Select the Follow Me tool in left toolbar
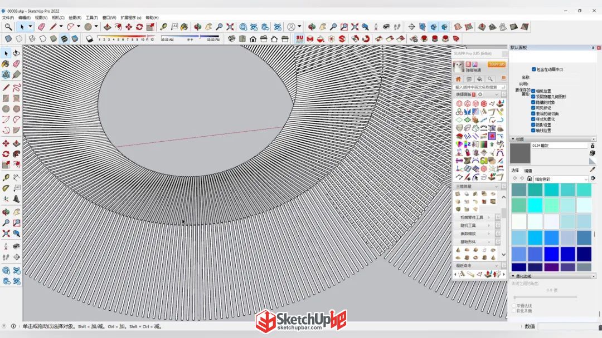This screenshot has width=602, height=338. [x=17, y=154]
